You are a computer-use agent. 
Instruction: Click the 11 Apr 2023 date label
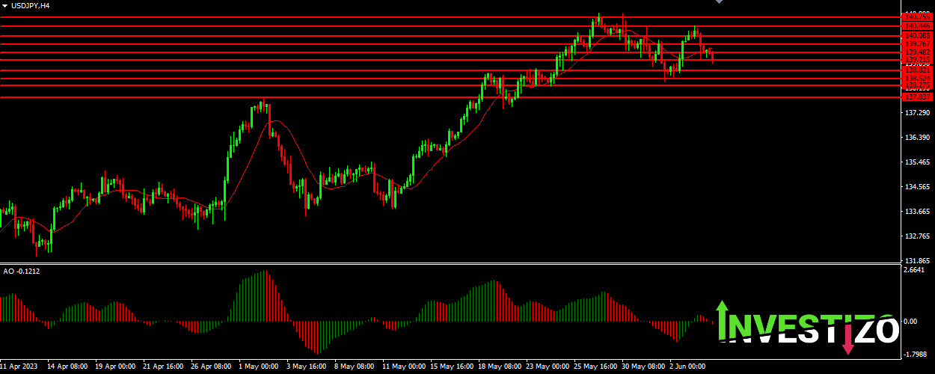coord(19,367)
